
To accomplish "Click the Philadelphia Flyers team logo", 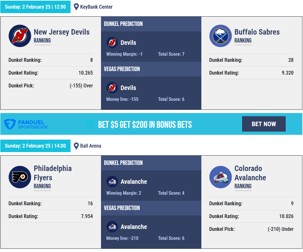I will pyautogui.click(x=20, y=177).
